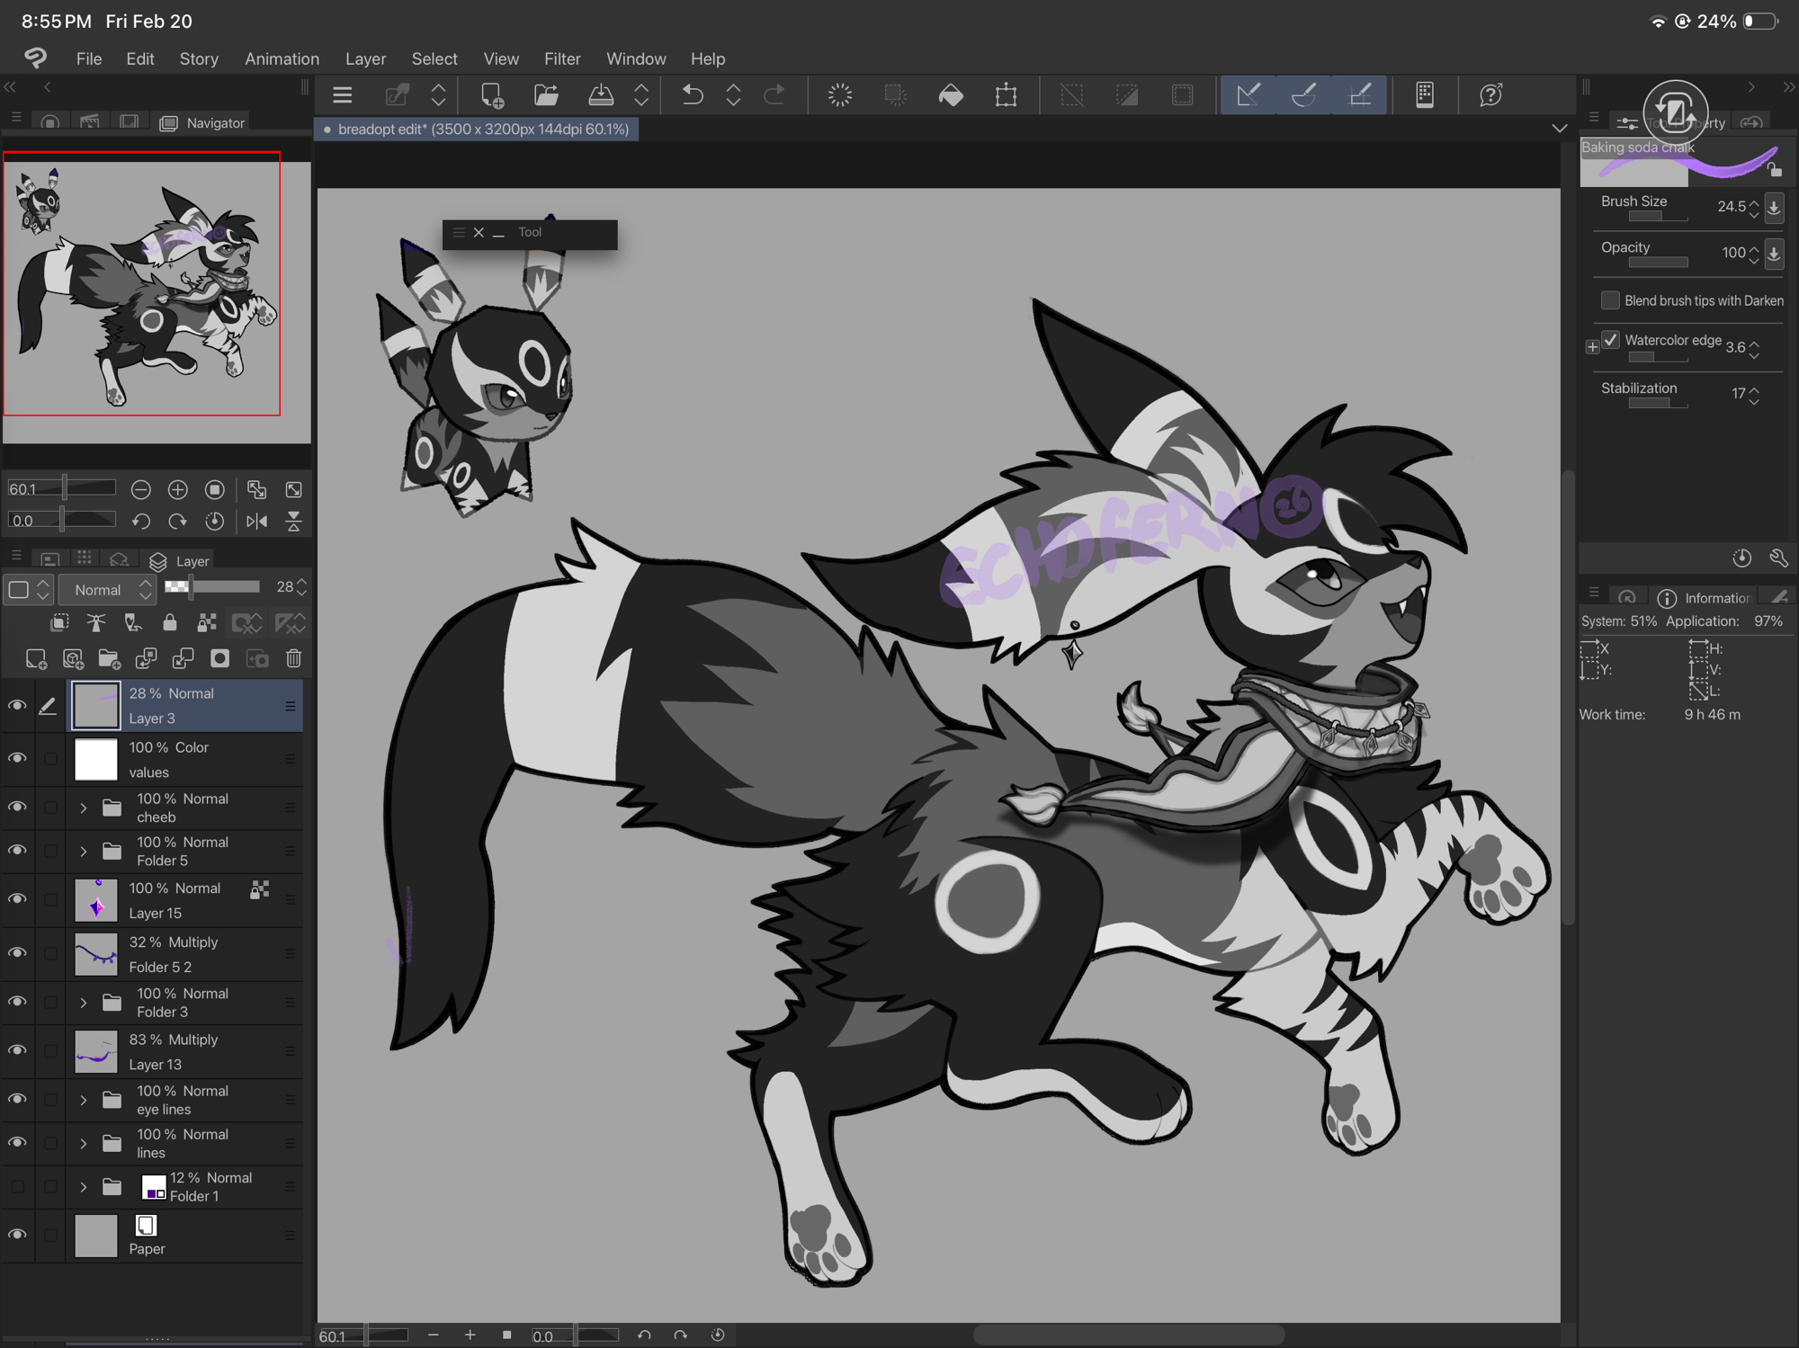Select the breadopt edit canvas tab
The width and height of the screenshot is (1799, 1348).
[x=477, y=129]
